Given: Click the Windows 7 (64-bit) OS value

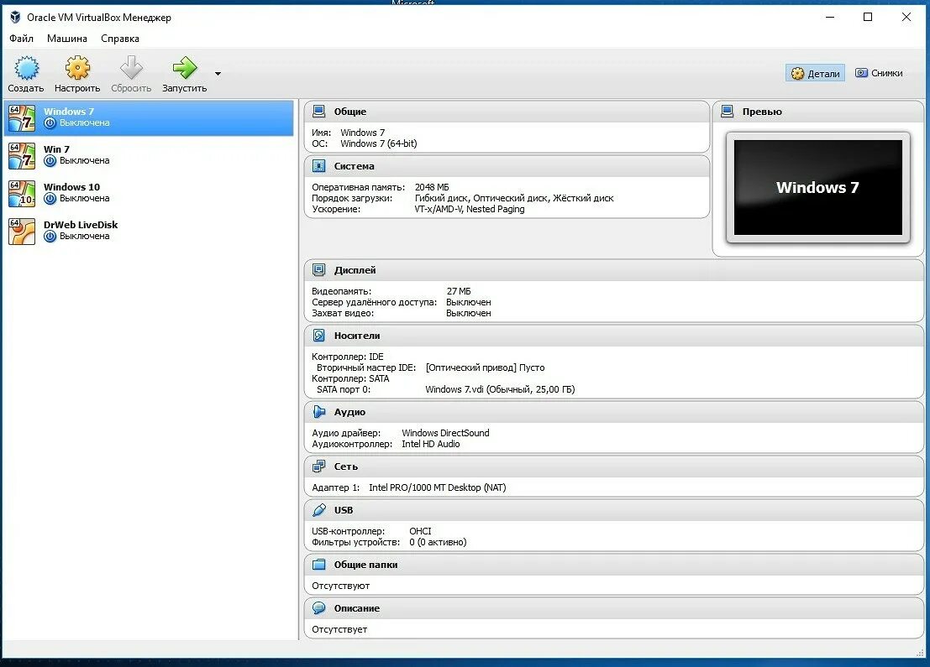Looking at the screenshot, I should tap(378, 144).
